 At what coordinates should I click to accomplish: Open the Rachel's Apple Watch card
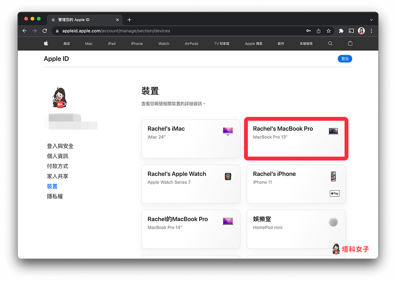pyautogui.click(x=191, y=184)
